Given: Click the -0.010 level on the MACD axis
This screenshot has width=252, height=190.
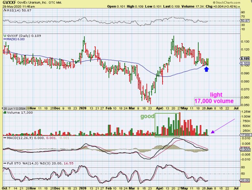Looking at the screenshot, I should pos(246,159).
